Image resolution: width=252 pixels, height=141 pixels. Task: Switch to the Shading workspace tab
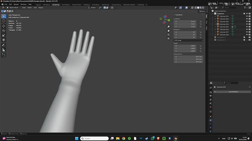pyautogui.click(x=87, y=5)
